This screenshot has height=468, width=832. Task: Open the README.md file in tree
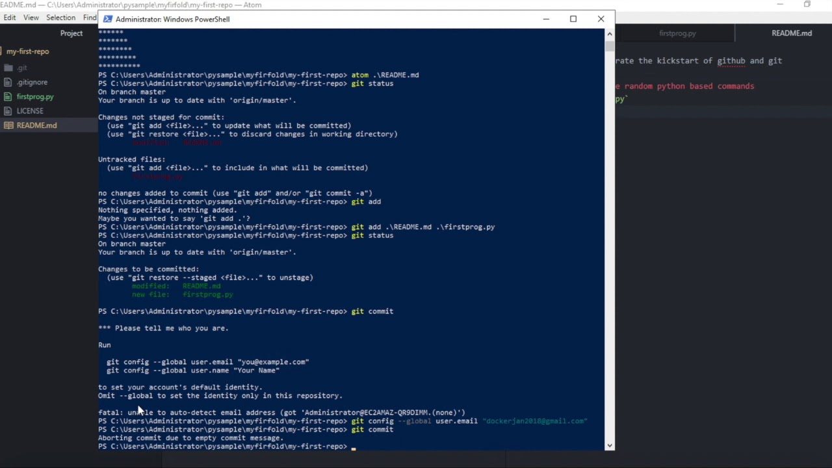click(x=36, y=125)
